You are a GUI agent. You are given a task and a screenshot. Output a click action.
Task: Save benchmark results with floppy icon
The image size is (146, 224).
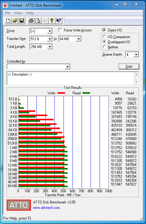(22, 21)
